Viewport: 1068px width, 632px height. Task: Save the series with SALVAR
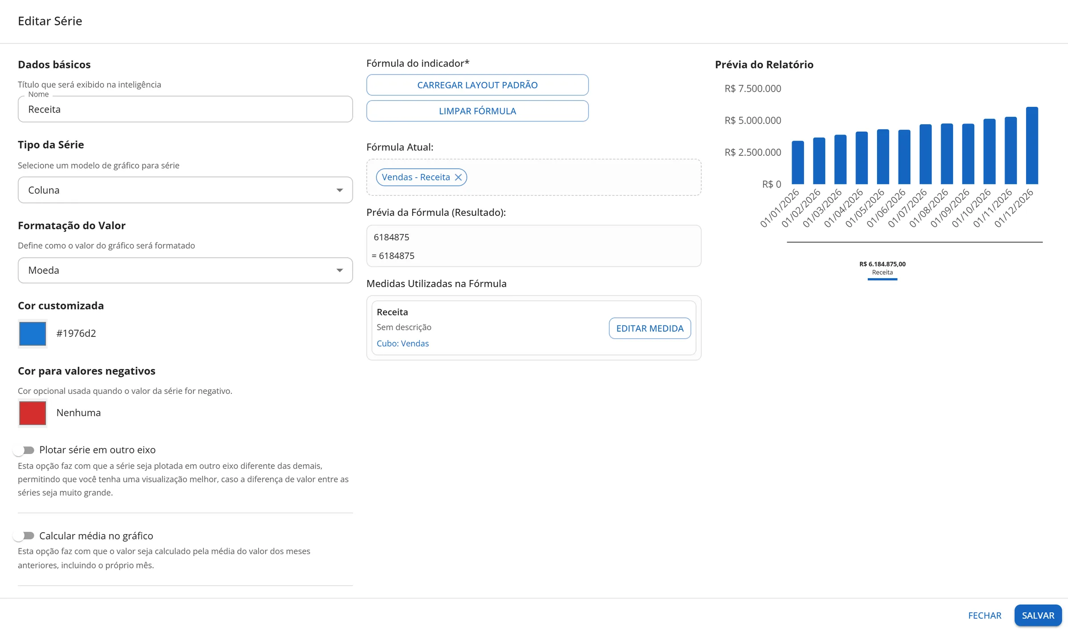coord(1038,616)
